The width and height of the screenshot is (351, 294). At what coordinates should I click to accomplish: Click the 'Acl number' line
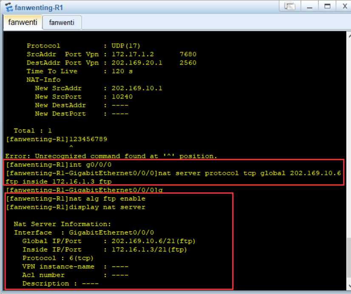coord(76,275)
